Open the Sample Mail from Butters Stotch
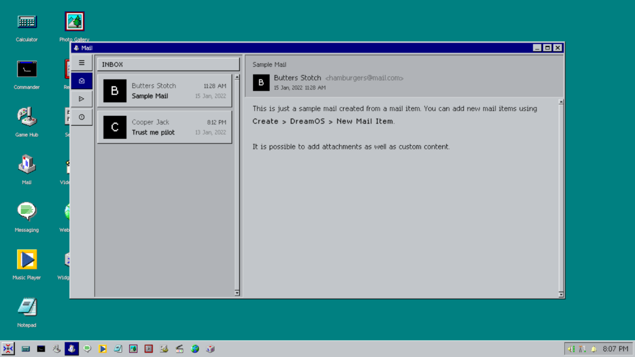This screenshot has height=357, width=635. point(164,90)
